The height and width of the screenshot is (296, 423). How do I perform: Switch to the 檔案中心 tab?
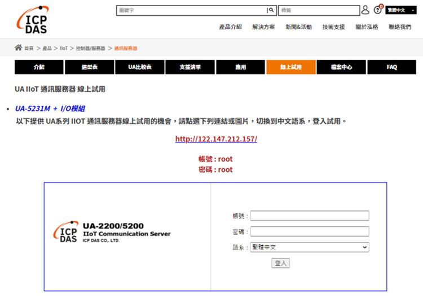[341, 67]
